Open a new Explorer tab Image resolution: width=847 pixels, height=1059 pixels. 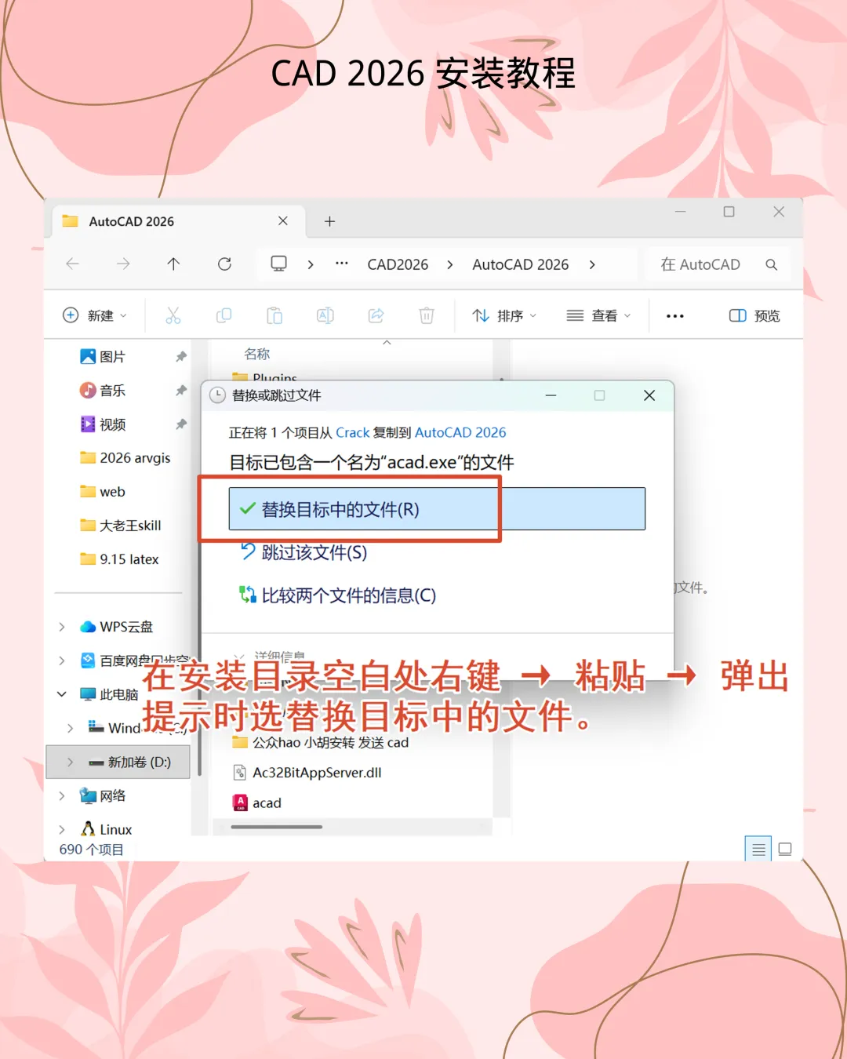(x=330, y=222)
